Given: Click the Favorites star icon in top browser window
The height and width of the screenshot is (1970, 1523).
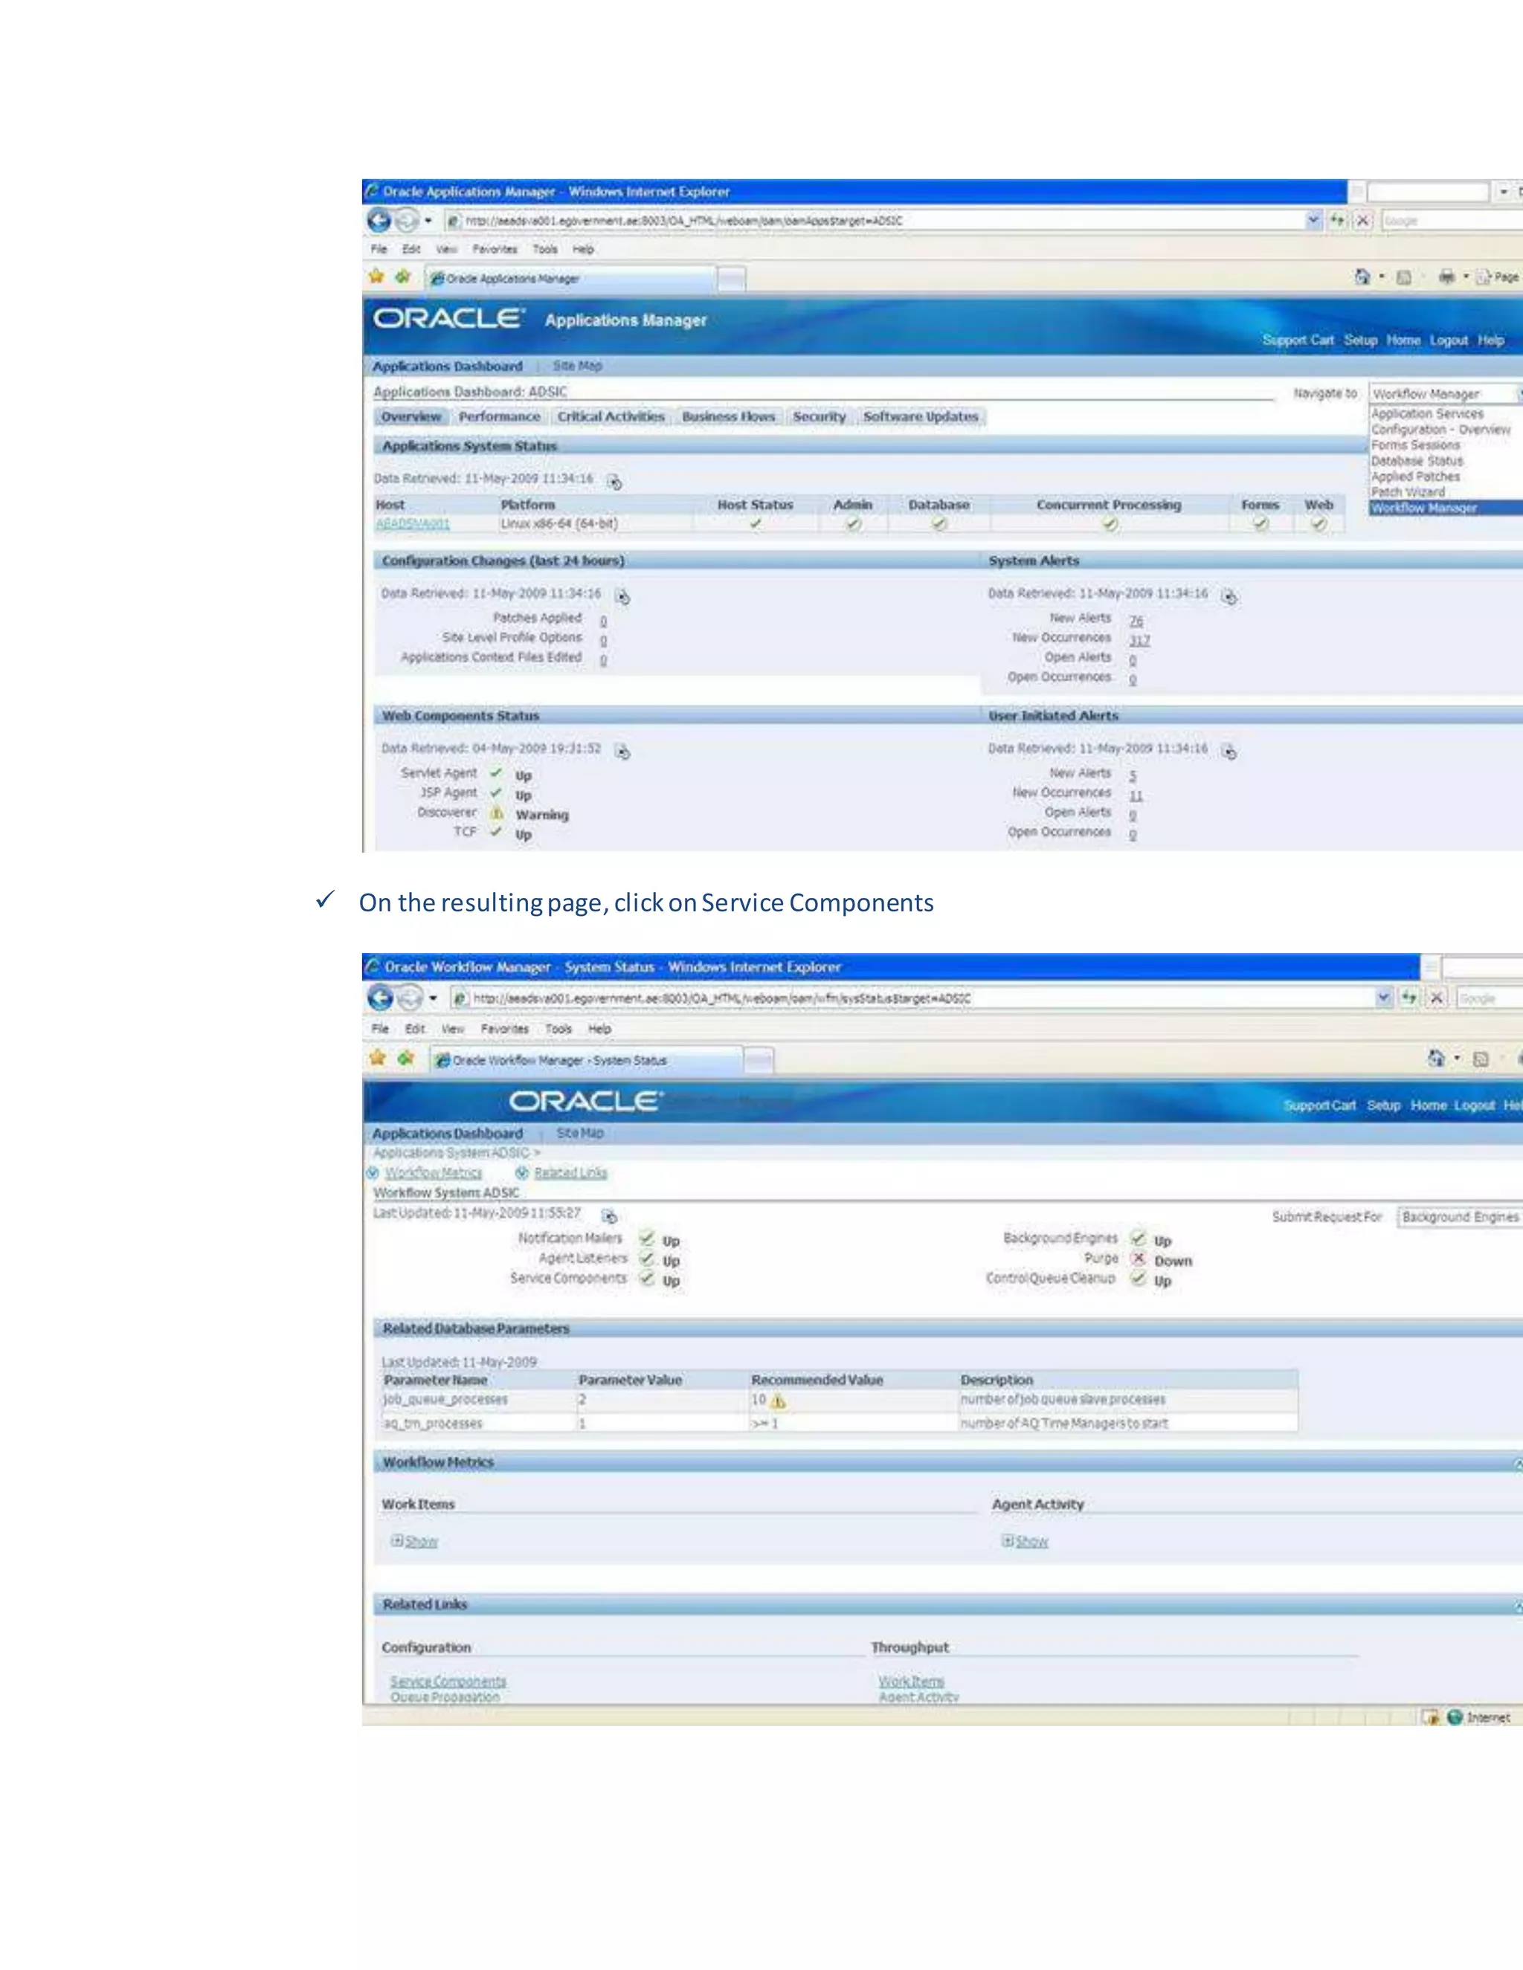Looking at the screenshot, I should point(377,277).
